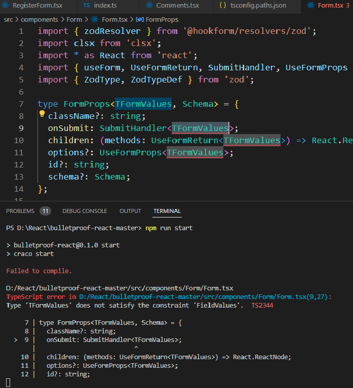Viewport: 353px width, 388px height.
Task: Click the terminal cursor prompt at bottom
Action: pyautogui.click(x=8, y=382)
